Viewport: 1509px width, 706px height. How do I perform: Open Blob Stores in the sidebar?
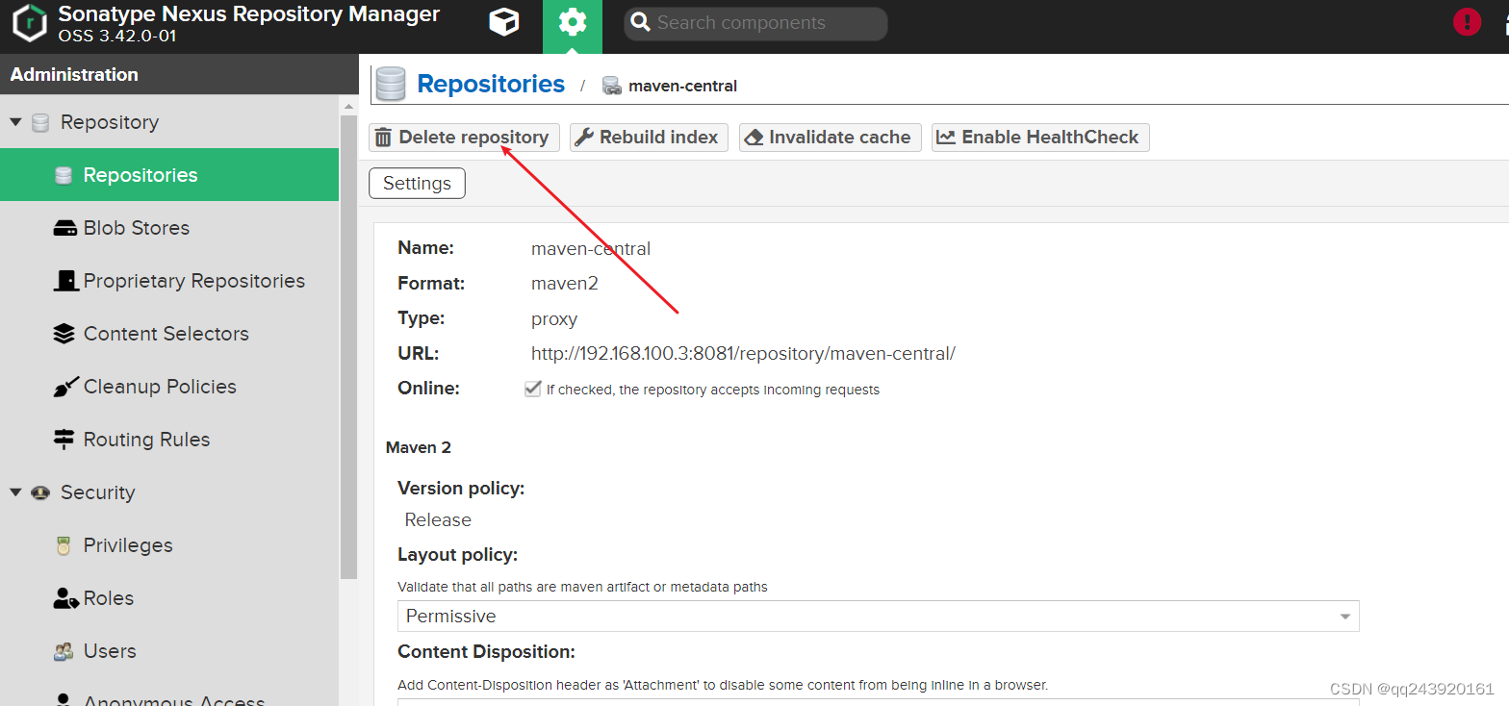point(169,228)
